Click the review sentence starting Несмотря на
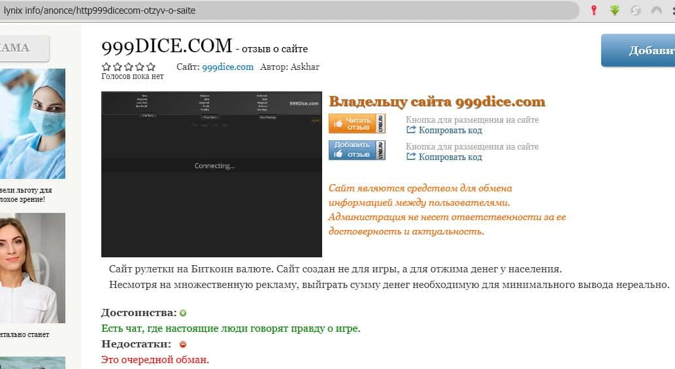The image size is (675, 369). [389, 285]
